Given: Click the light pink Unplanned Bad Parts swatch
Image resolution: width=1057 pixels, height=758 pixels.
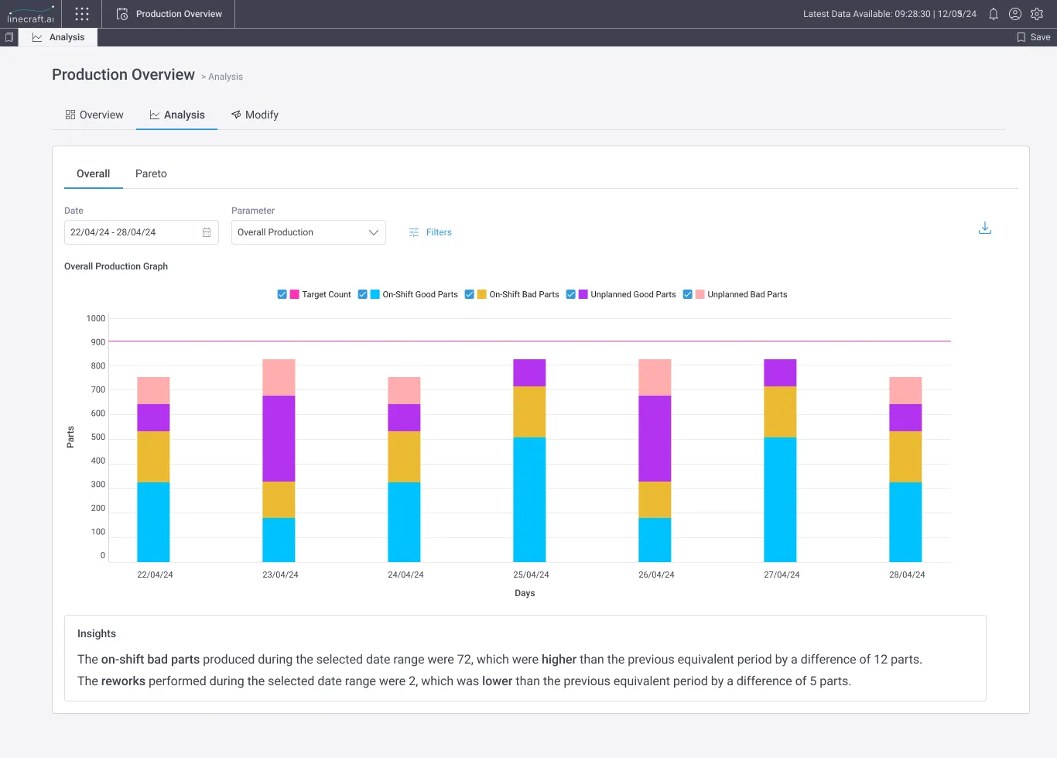Looking at the screenshot, I should coord(700,294).
